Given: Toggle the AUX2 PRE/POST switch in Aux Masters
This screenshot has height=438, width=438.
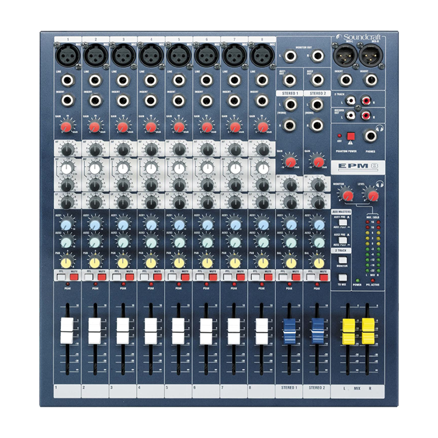Looking at the screenshot, I should (342, 240).
